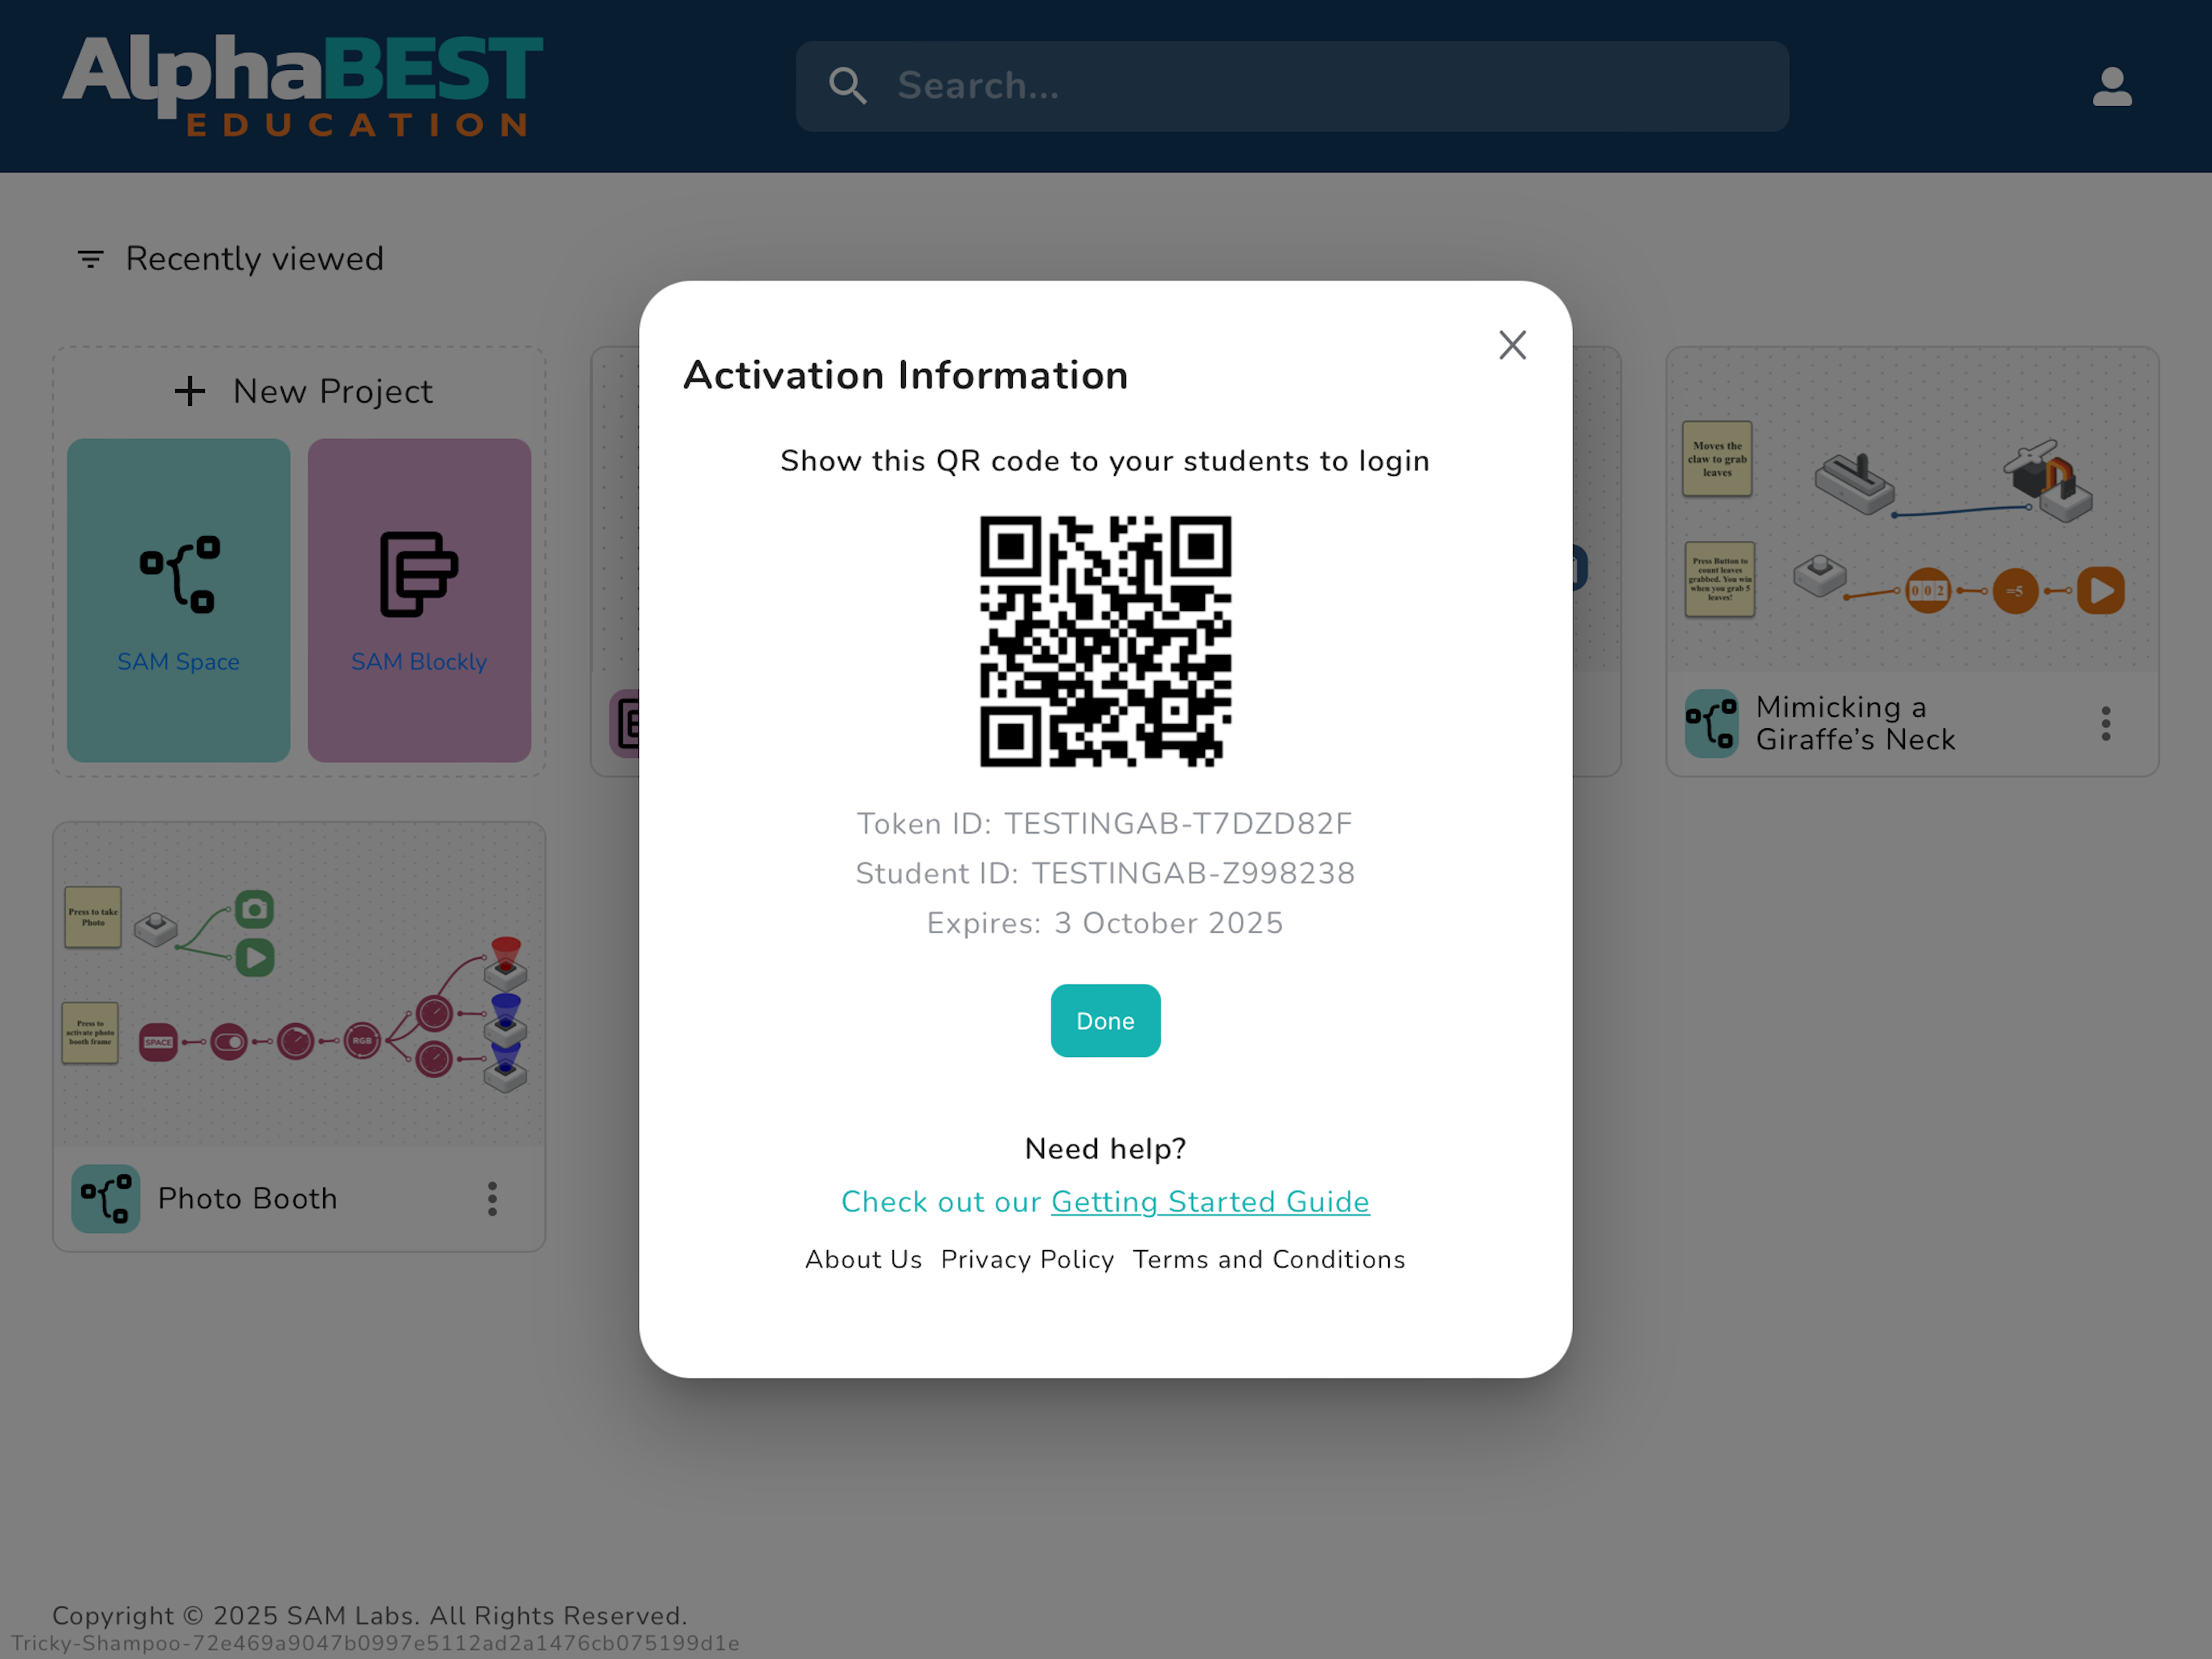The height and width of the screenshot is (1659, 2212).
Task: Open Recently viewed sort dropdown
Action: [230, 259]
